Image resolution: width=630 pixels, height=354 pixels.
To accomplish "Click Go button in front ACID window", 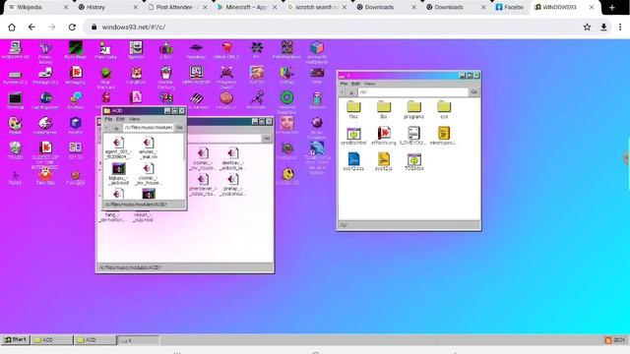I will click(x=179, y=128).
